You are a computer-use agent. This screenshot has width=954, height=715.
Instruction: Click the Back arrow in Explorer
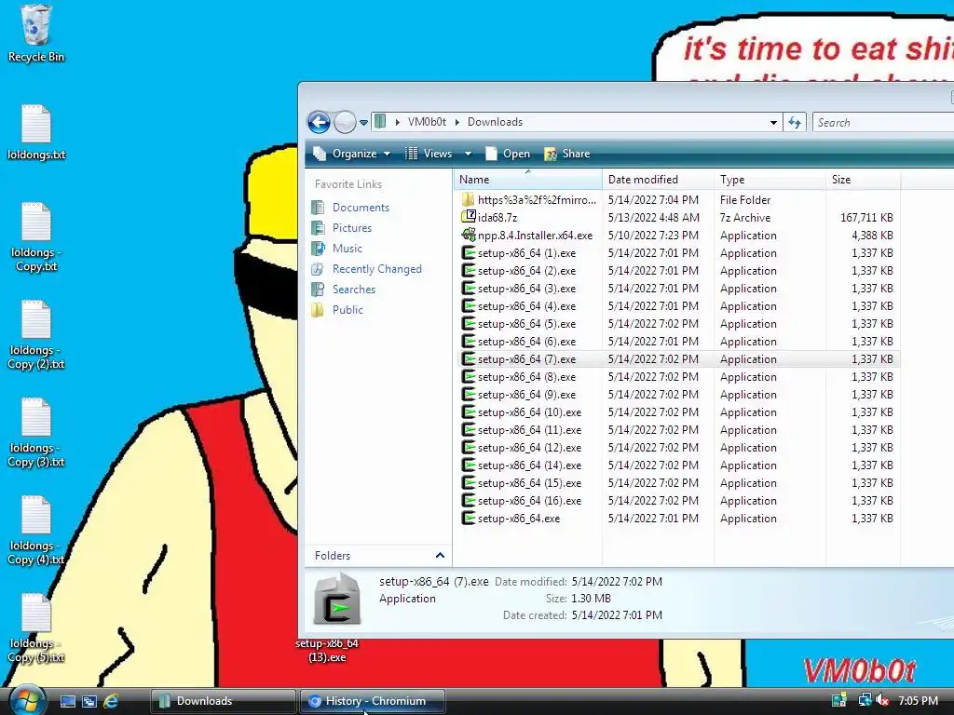coord(319,122)
